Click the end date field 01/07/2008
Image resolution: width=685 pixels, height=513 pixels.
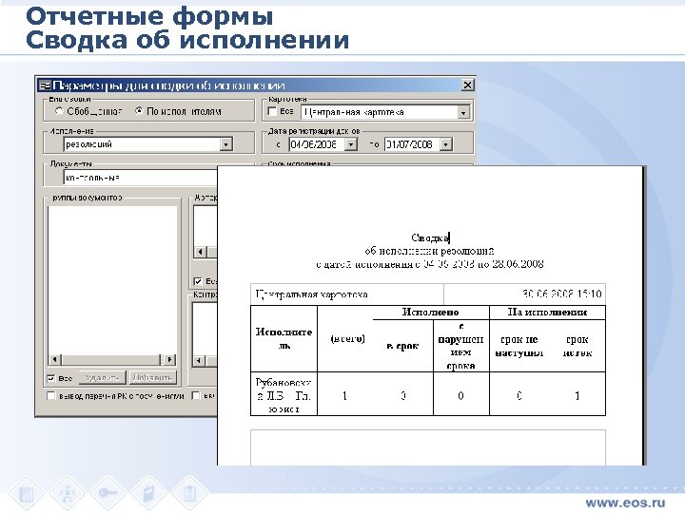point(412,144)
